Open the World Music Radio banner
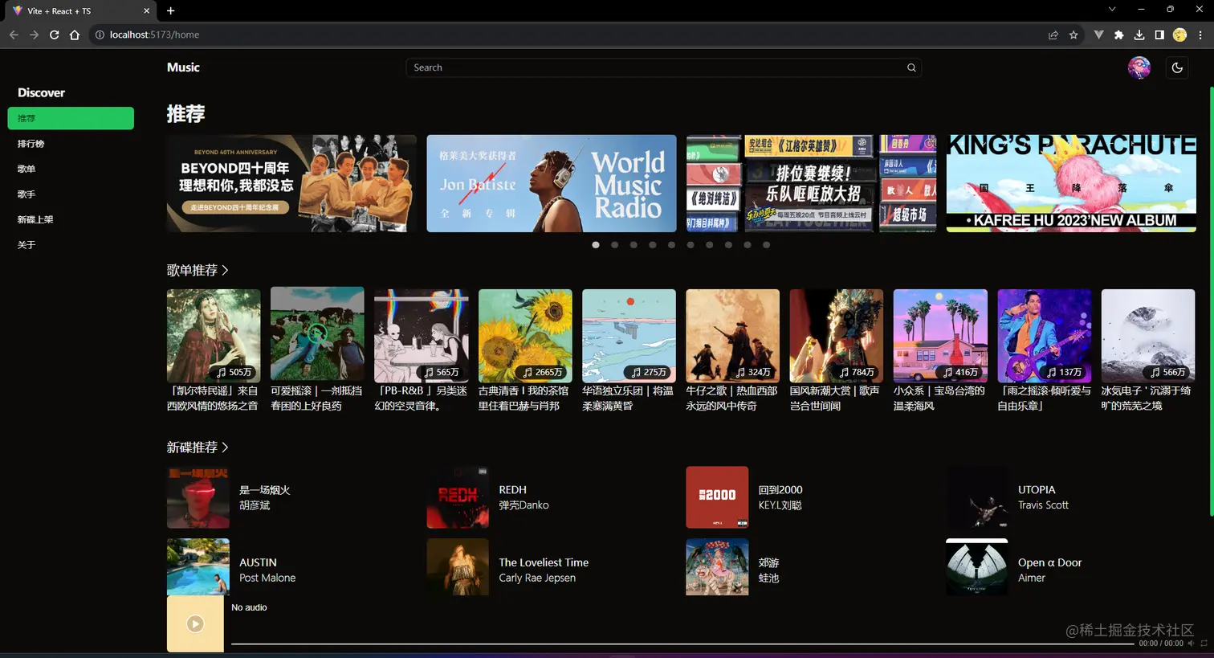Image resolution: width=1214 pixels, height=658 pixels. point(552,183)
